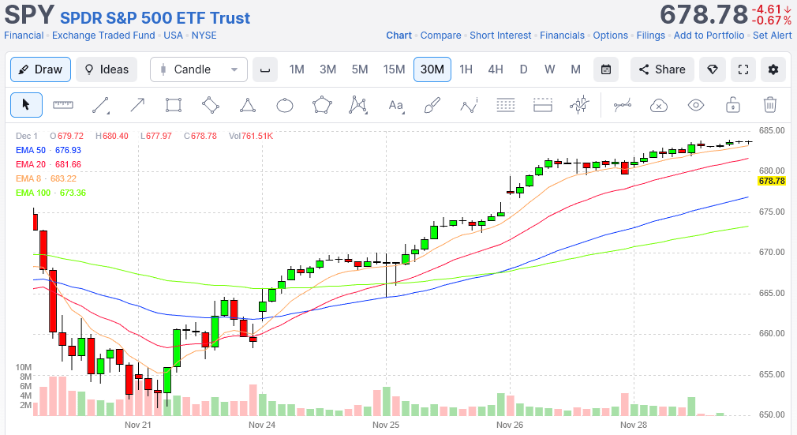
Task: Select the ruler measure tool
Action: [x=63, y=105]
